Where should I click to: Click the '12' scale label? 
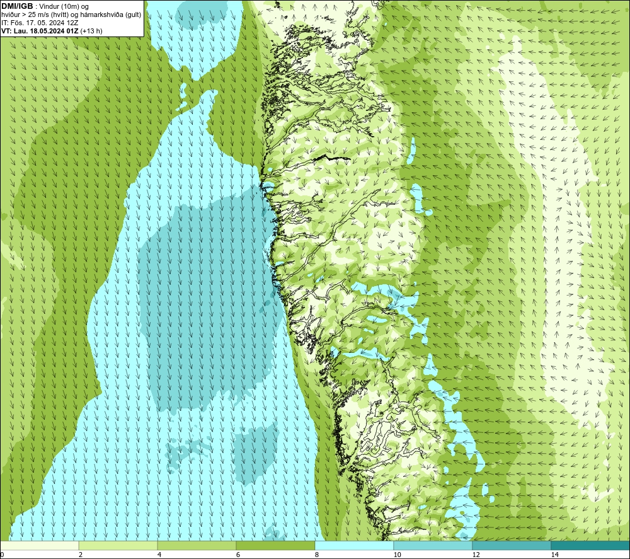tap(476, 555)
